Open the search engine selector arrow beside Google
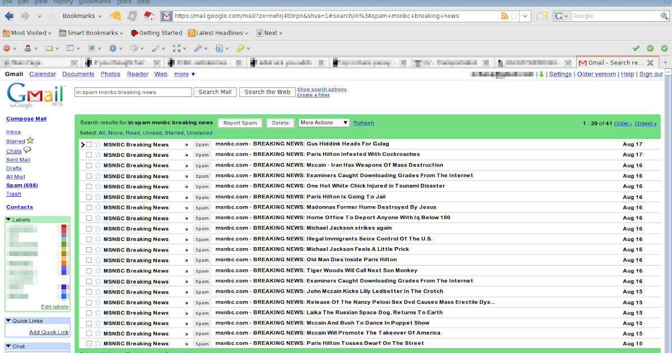This screenshot has height=353, width=672. tap(566, 16)
